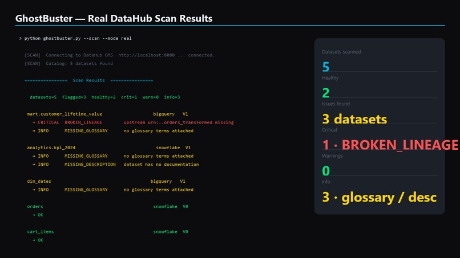Select 'dataset has no documentation' message

coord(161,165)
